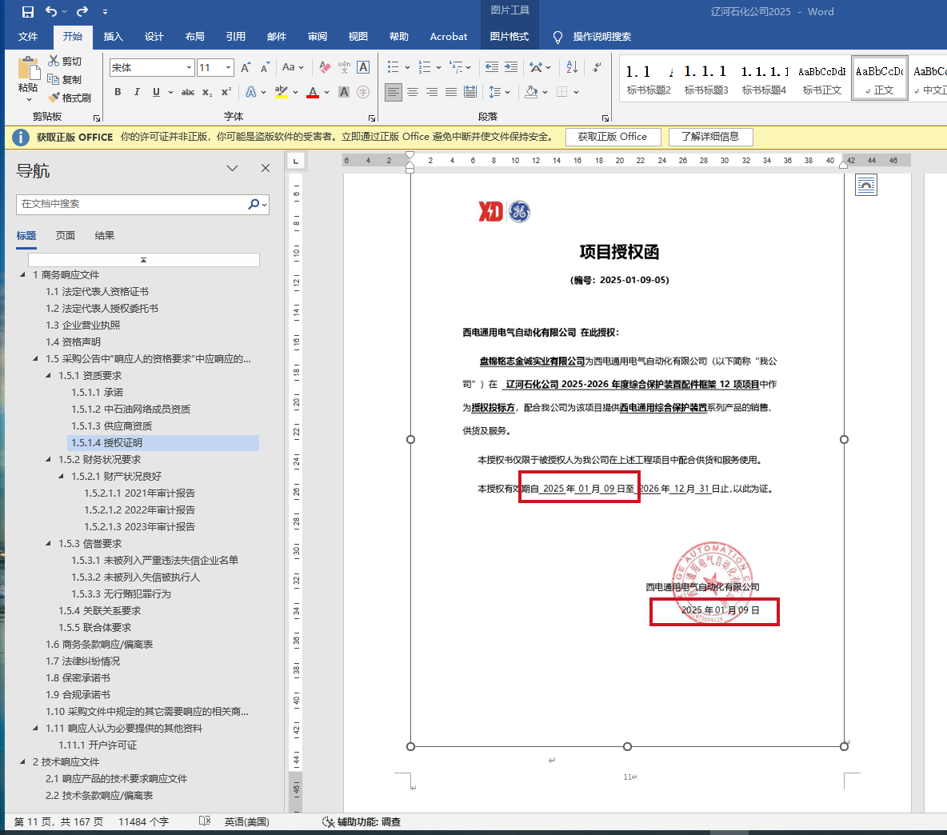
Task: Open numbered list options
Action: pyautogui.click(x=438, y=68)
